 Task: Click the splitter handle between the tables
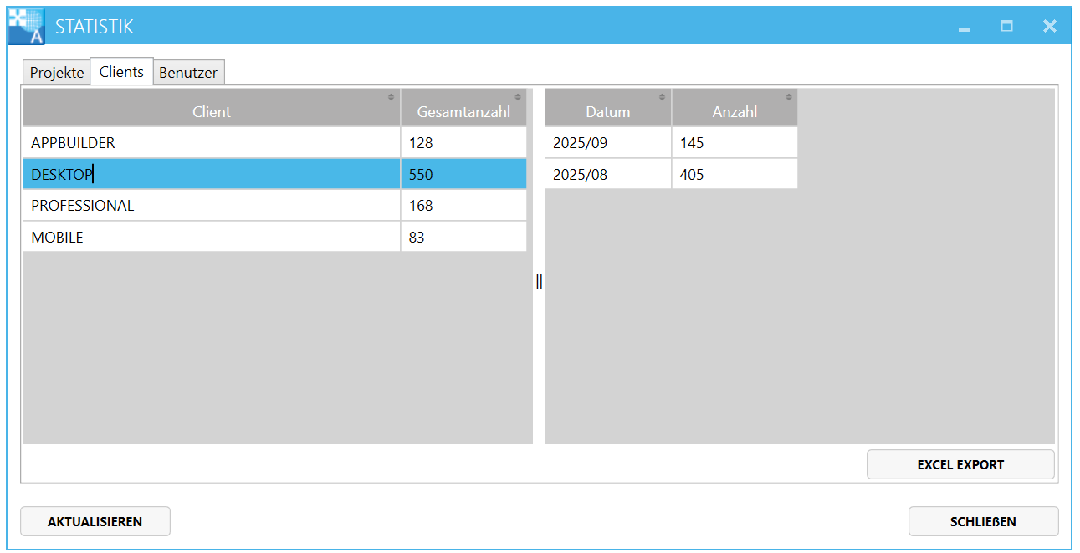click(x=539, y=282)
